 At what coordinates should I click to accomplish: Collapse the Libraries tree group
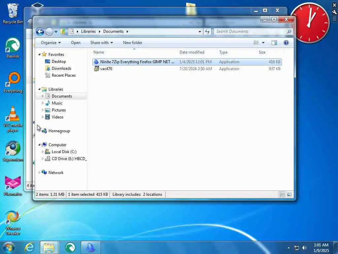[x=40, y=89]
